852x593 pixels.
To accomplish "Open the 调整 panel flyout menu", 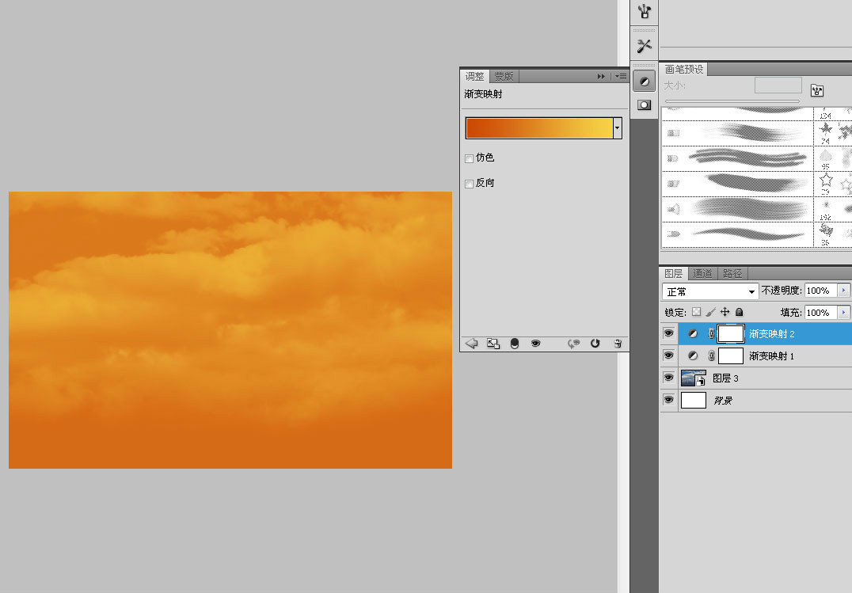I will (621, 77).
